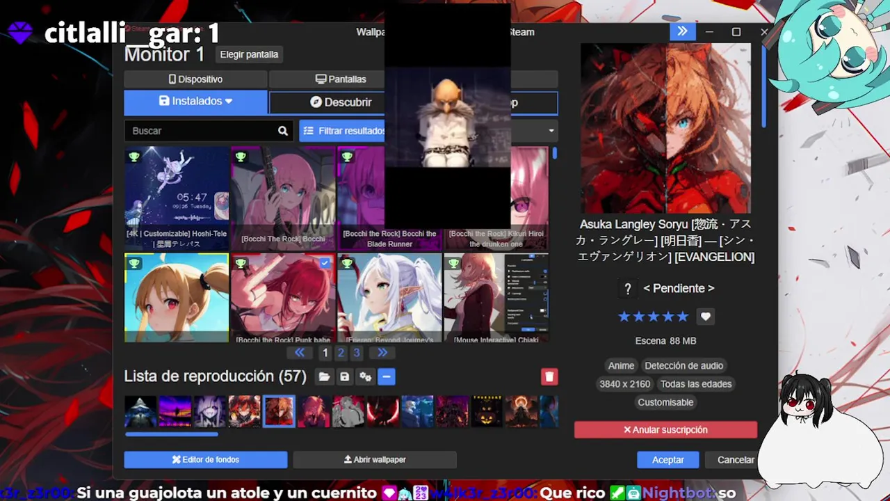Go to last page with the double right arrow
890x501 pixels.
[x=382, y=353]
